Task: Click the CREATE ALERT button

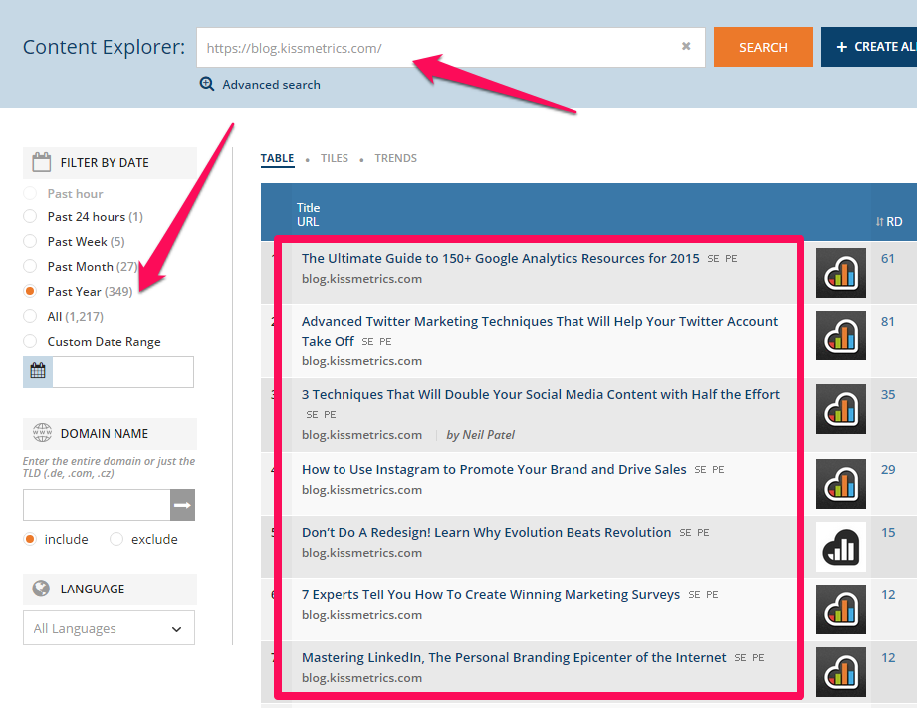Action: [869, 47]
